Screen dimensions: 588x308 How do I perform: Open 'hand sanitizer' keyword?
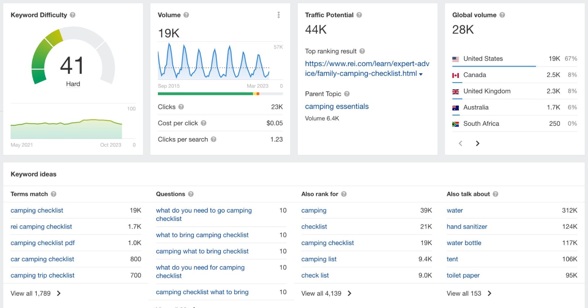click(467, 226)
